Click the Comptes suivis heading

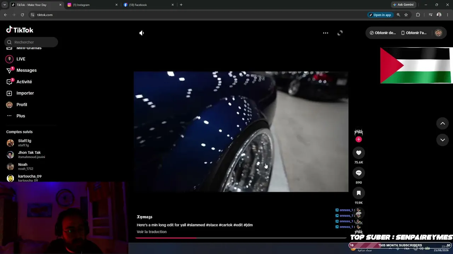(19, 132)
